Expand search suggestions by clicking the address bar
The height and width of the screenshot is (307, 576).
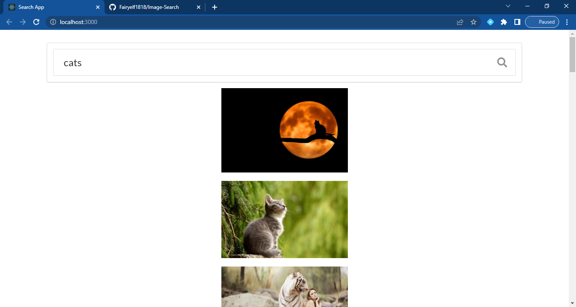click(x=169, y=22)
